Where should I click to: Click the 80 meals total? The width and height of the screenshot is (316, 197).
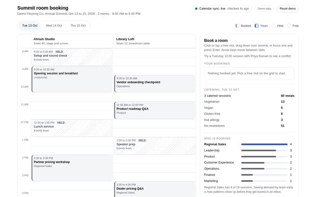(287, 96)
